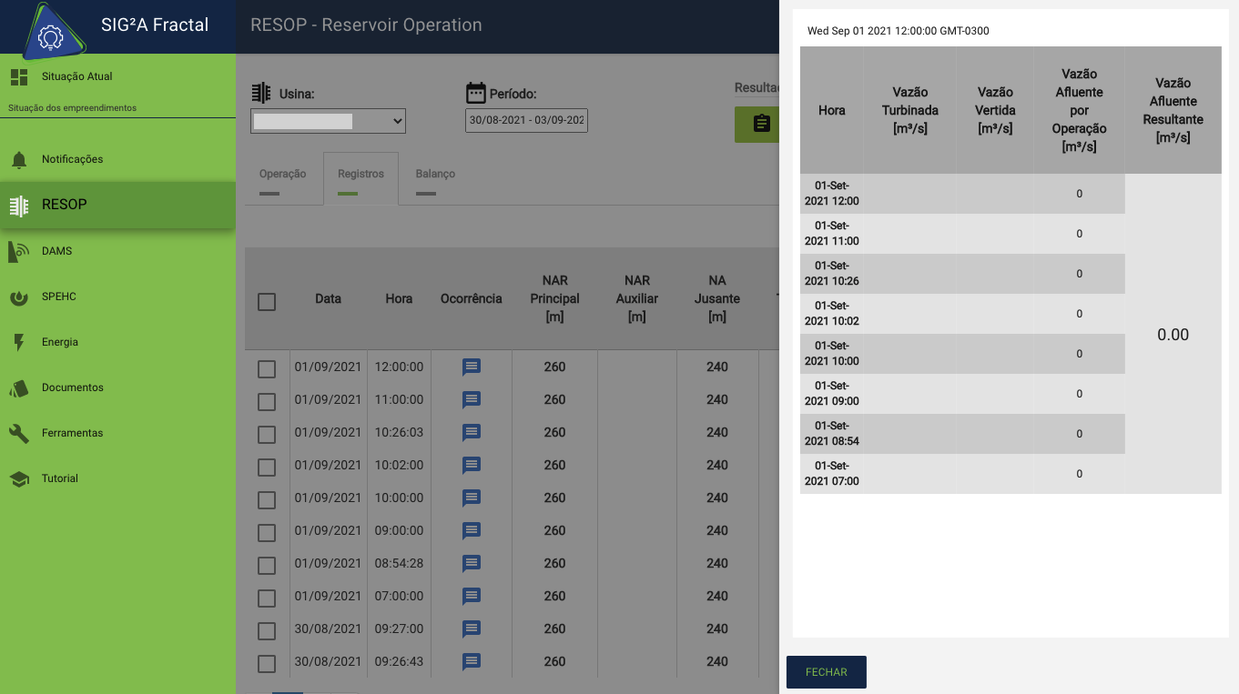Toggle the select-all checkbox in table header

pos(267,302)
